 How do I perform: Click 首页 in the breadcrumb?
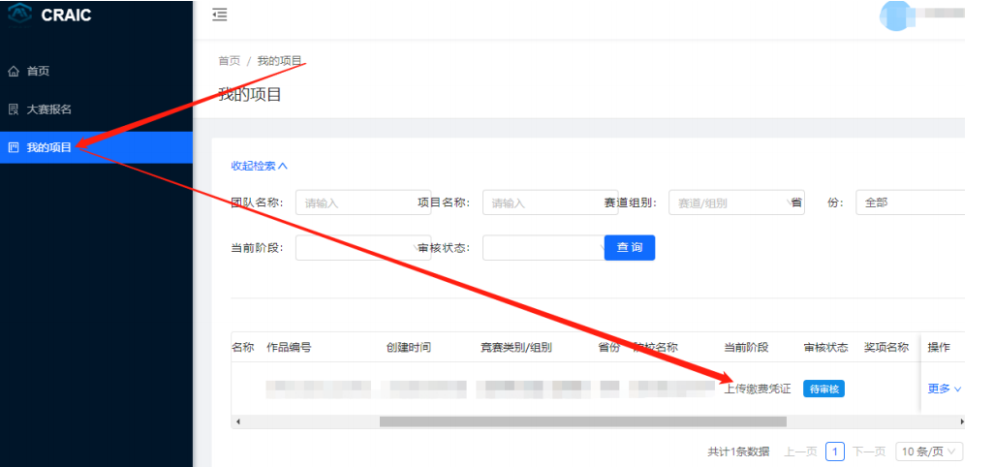[230, 60]
